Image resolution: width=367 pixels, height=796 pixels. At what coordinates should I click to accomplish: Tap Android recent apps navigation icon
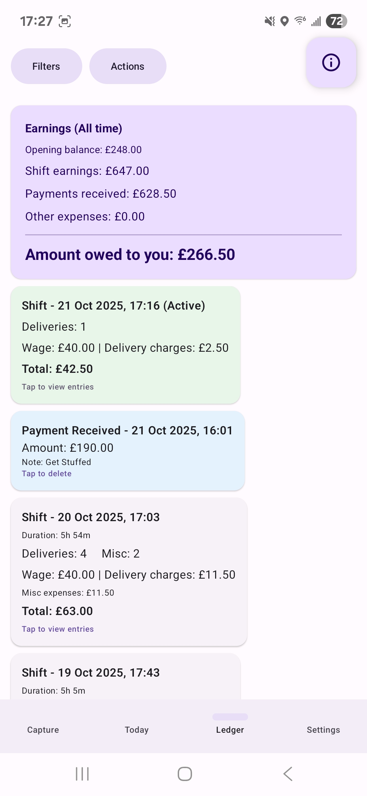[82, 774]
